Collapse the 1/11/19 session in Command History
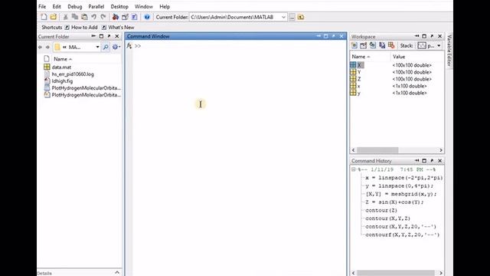Screen dimensions: 490x276 click(x=354, y=169)
